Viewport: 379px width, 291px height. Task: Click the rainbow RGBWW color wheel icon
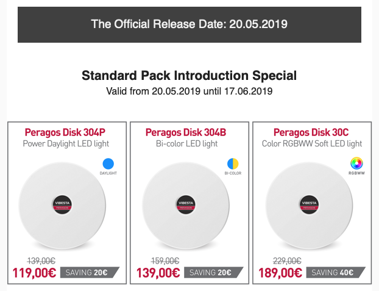click(356, 163)
